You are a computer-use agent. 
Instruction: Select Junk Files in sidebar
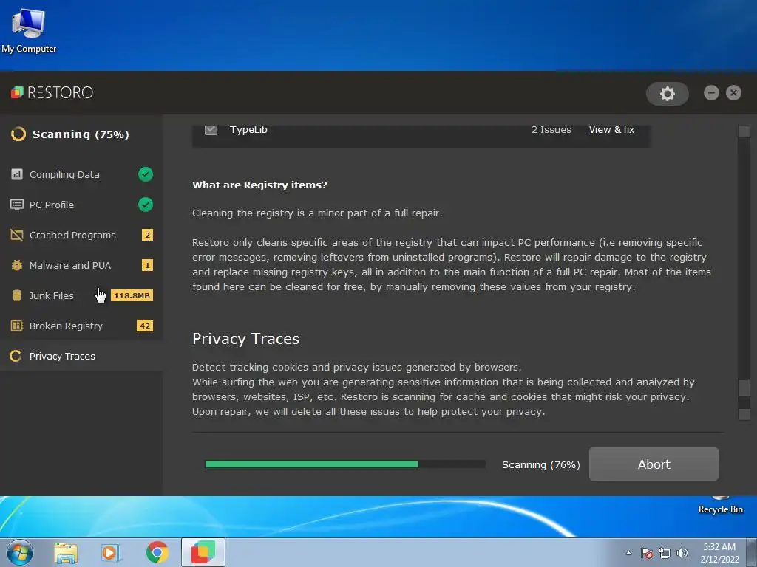pos(81,295)
